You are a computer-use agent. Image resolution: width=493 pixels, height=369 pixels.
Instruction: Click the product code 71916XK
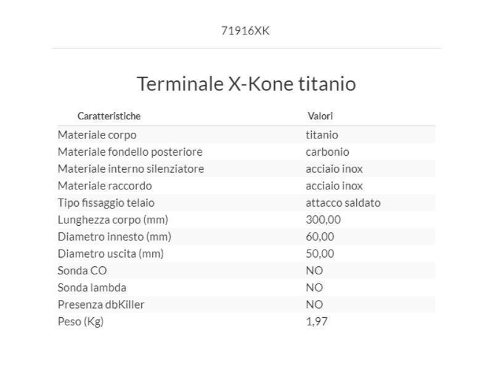click(x=245, y=31)
